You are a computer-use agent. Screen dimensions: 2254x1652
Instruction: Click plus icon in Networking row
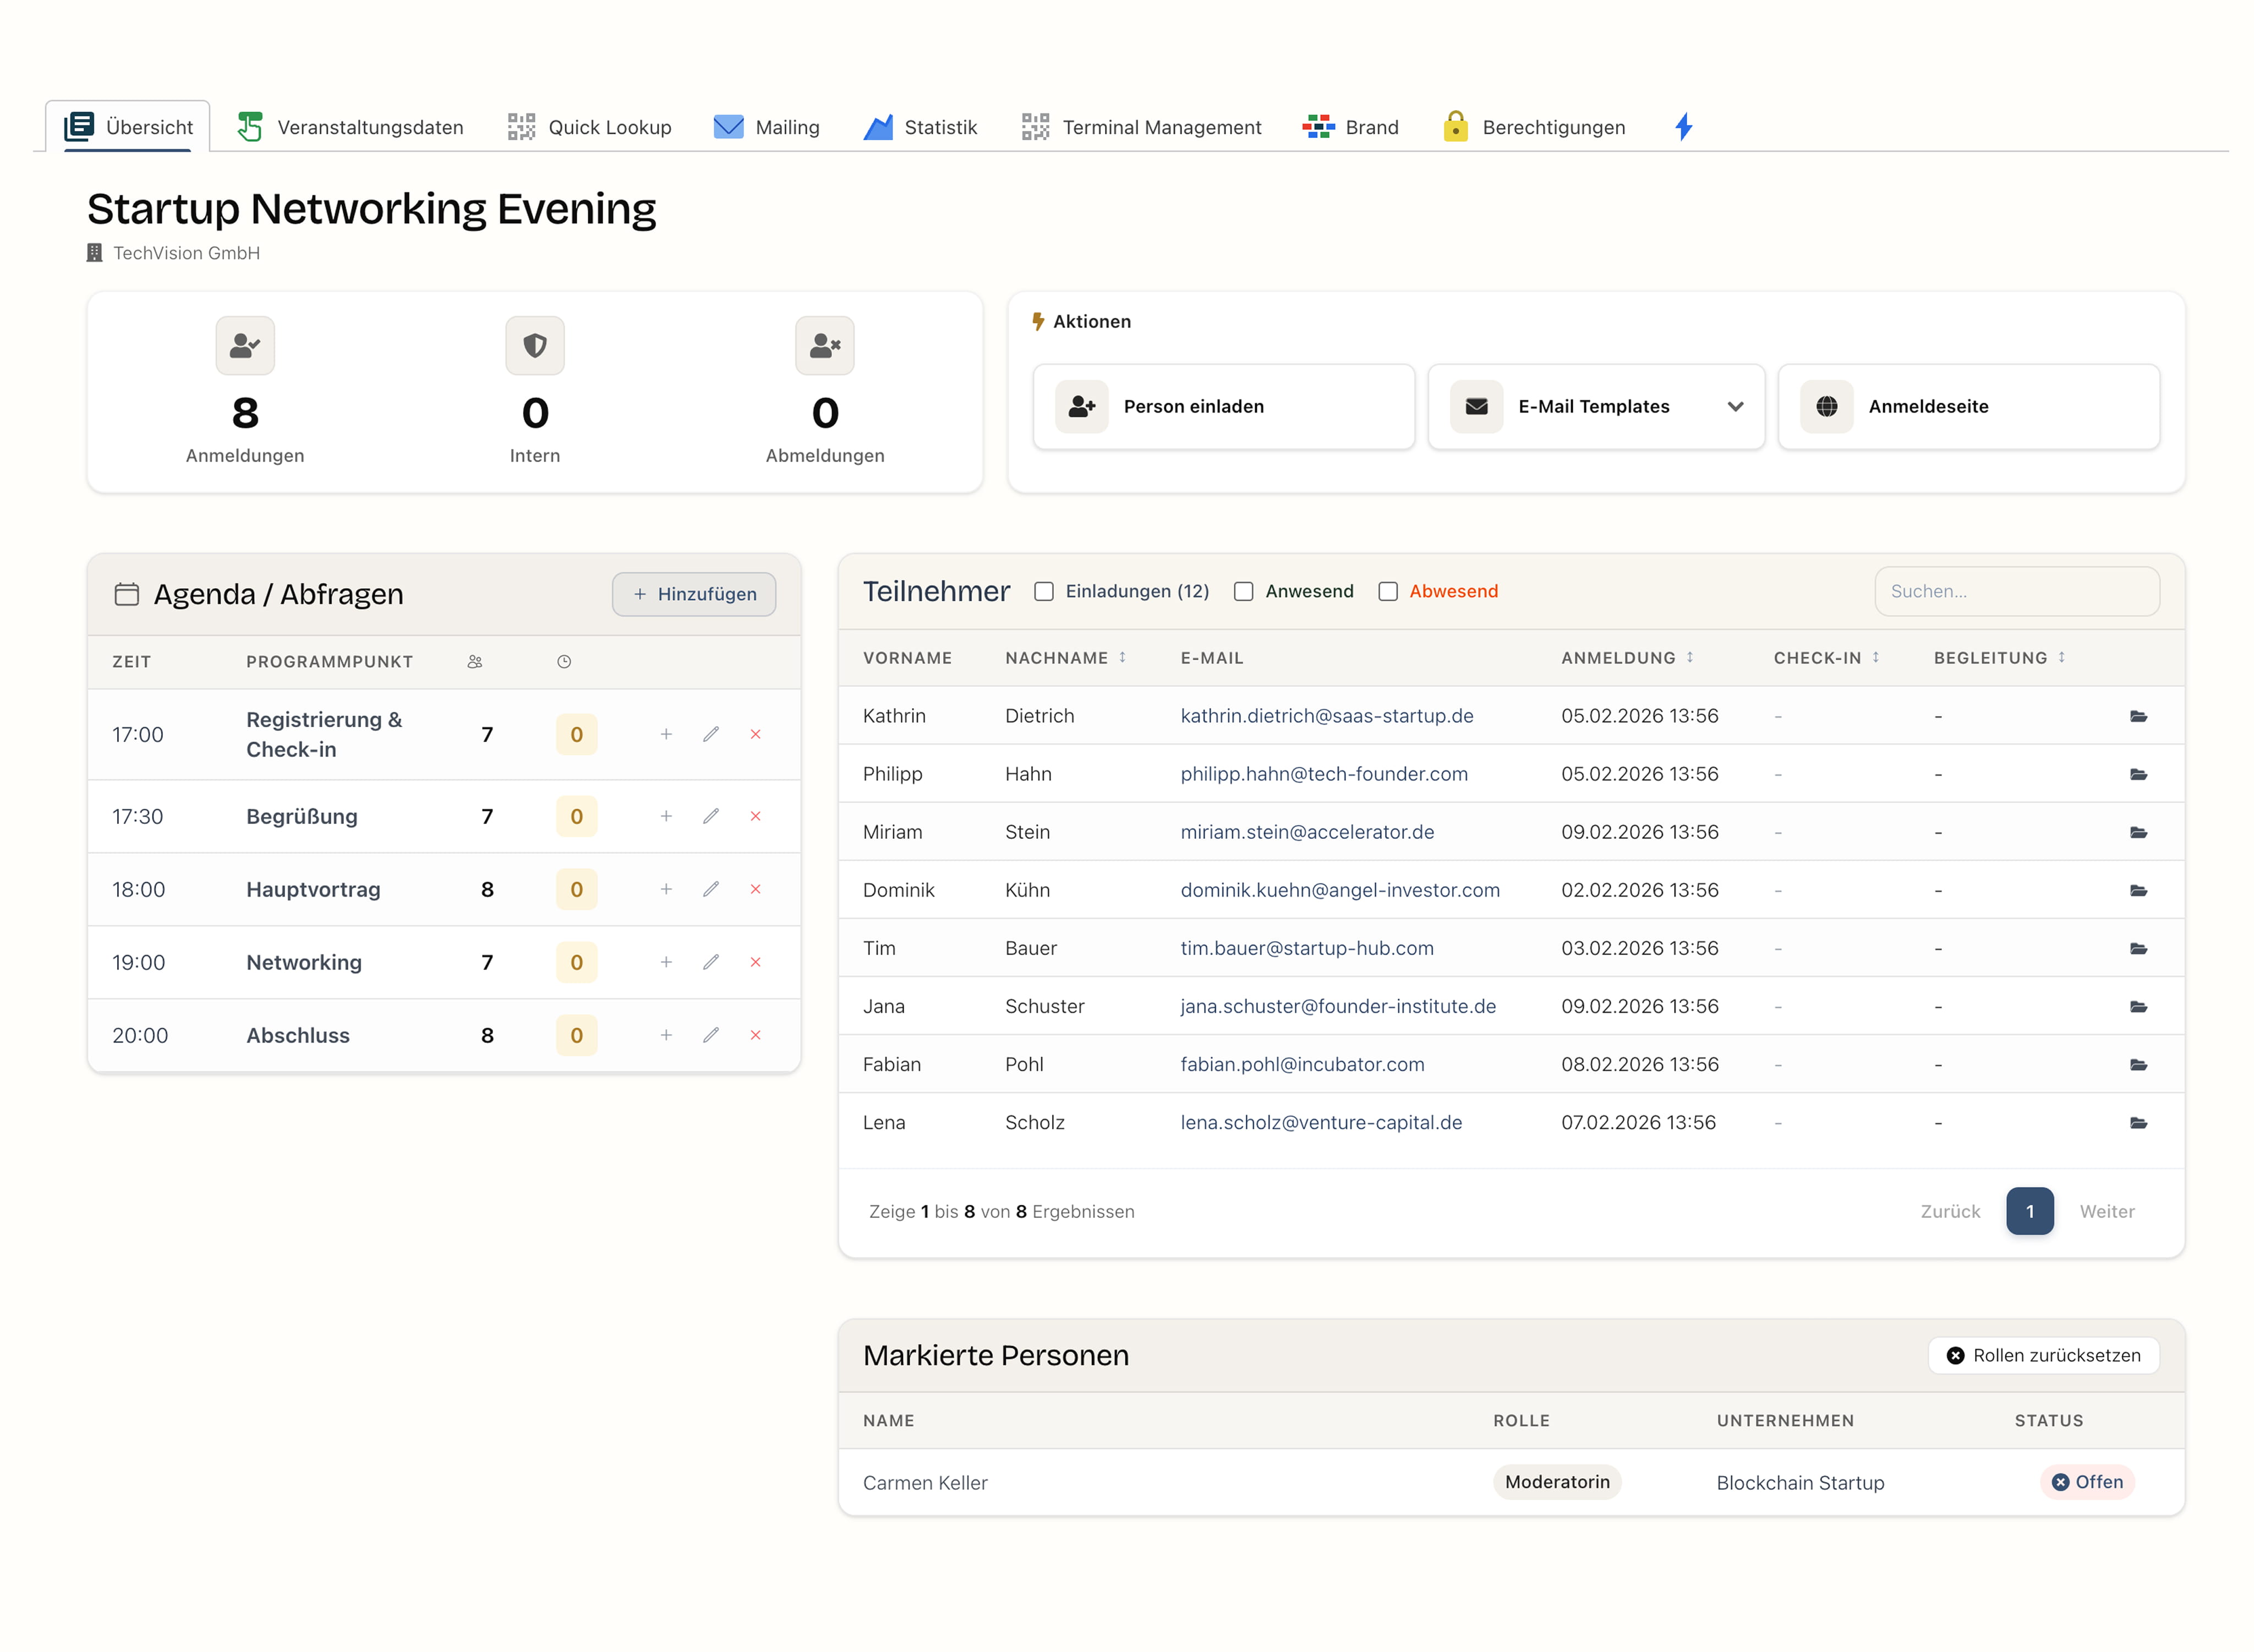coord(665,962)
